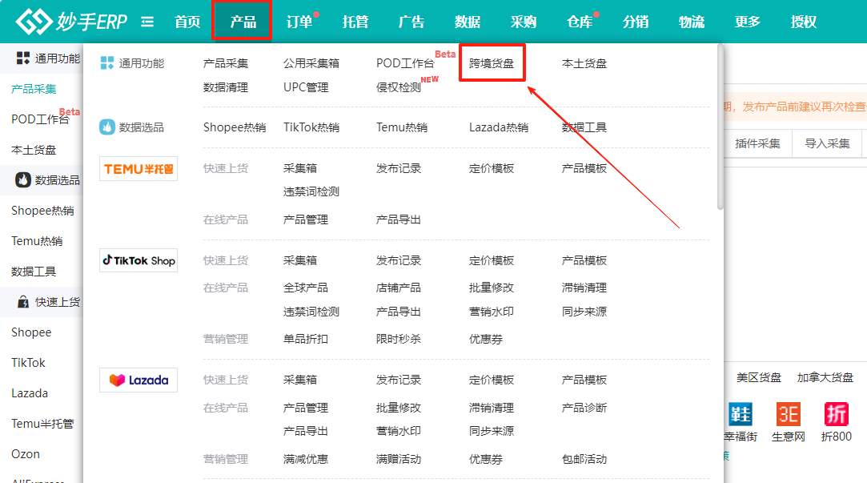Open Lazada 产品诊断 link

584,408
